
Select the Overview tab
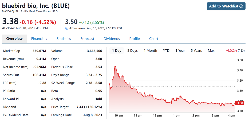pos(14,39)
